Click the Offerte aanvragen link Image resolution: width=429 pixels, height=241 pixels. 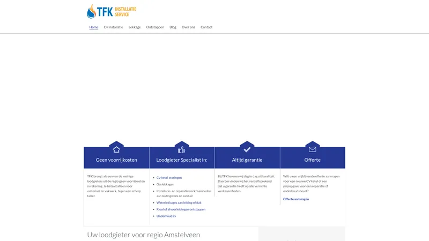296,199
